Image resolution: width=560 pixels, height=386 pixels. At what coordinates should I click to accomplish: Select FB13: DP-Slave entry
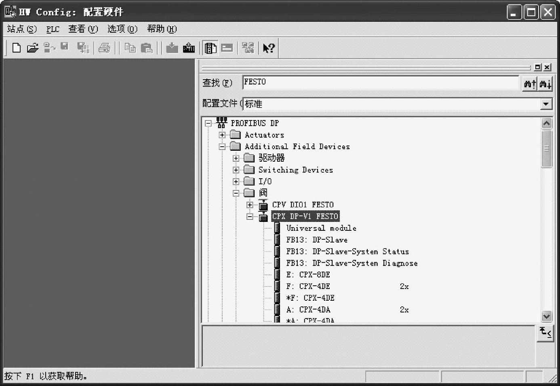(x=317, y=240)
